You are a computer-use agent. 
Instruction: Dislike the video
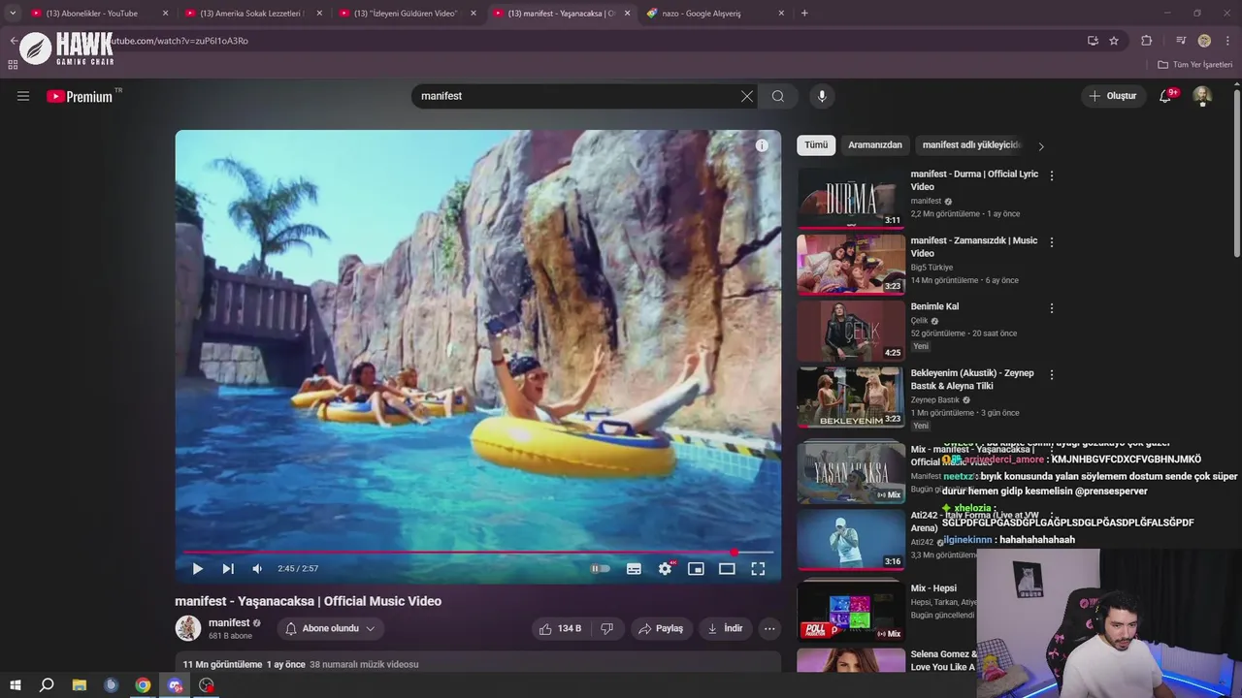[606, 628]
